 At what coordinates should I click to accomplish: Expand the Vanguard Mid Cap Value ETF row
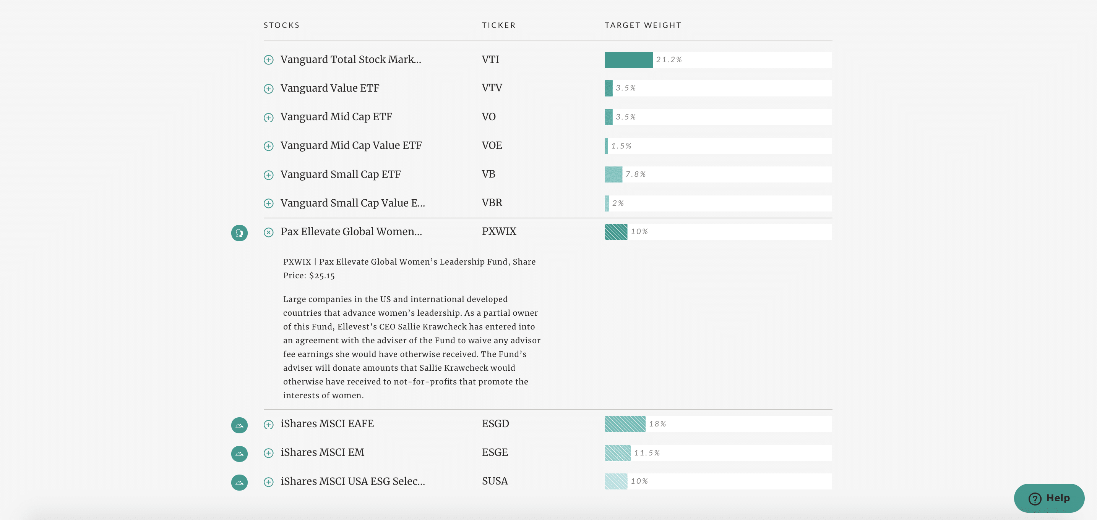(268, 146)
